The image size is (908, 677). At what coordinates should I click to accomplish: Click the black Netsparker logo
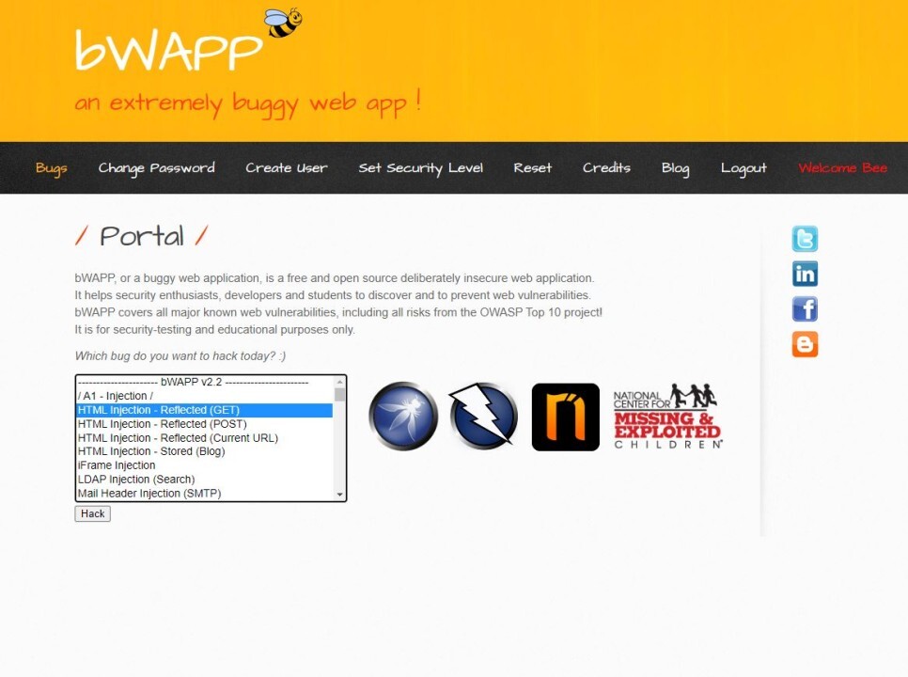click(x=565, y=417)
